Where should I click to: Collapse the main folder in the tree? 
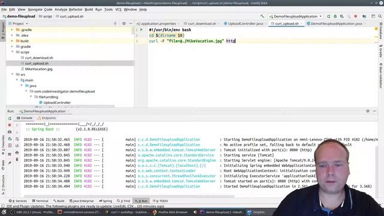[17, 80]
